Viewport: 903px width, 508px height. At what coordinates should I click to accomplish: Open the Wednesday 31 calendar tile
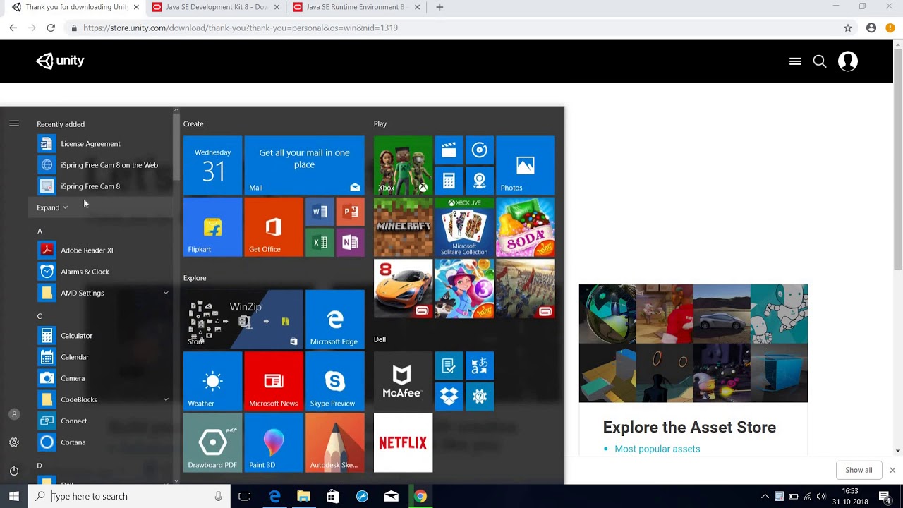212,166
